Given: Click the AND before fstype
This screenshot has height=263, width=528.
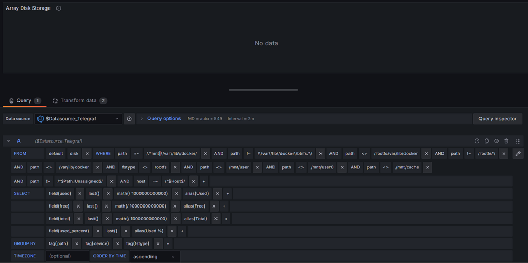Looking at the screenshot, I should coord(111,167).
